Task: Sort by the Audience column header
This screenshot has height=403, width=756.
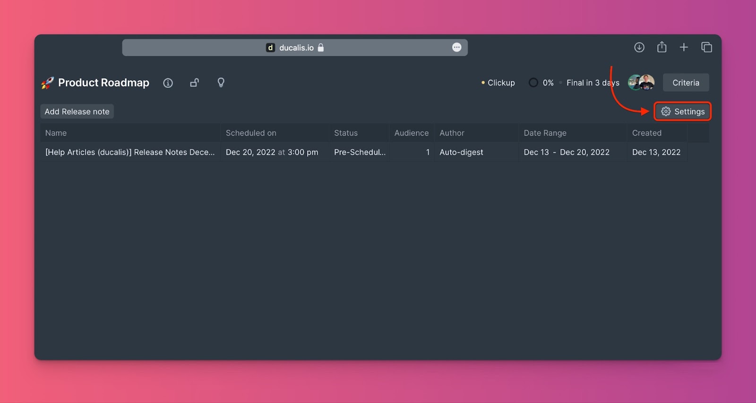Action: [412, 133]
